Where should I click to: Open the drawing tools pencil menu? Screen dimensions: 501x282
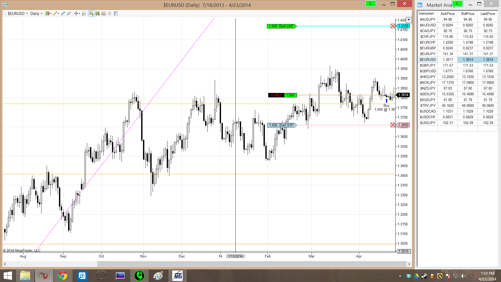pyautogui.click(x=56, y=13)
